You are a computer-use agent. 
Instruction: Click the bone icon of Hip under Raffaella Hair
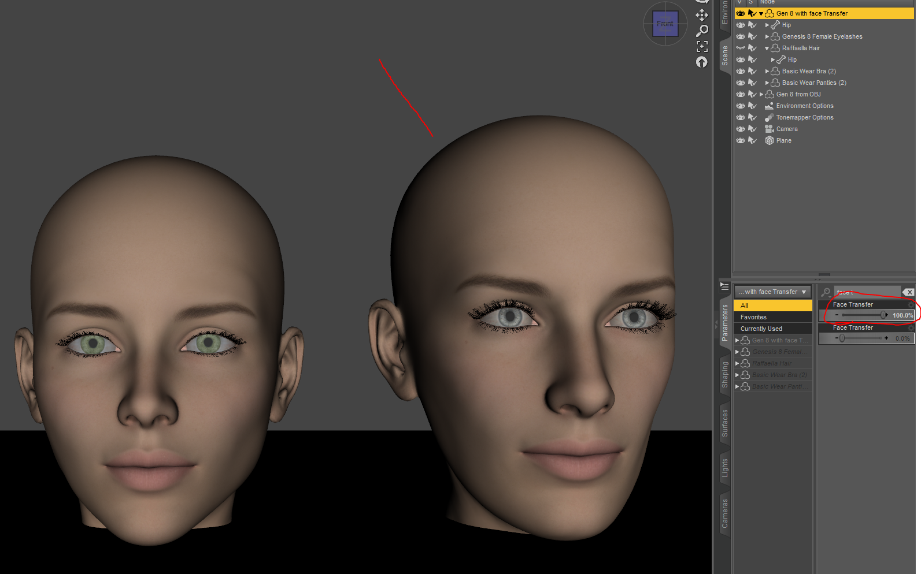781,59
